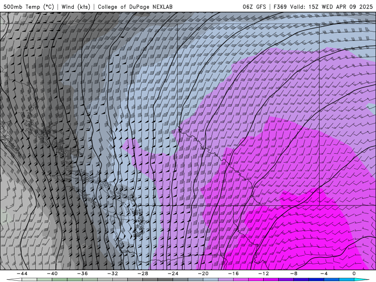The width and height of the screenshot is (376, 282).
Task: Click the bright magenta swatch right of -12 mark
Action: point(271,280)
